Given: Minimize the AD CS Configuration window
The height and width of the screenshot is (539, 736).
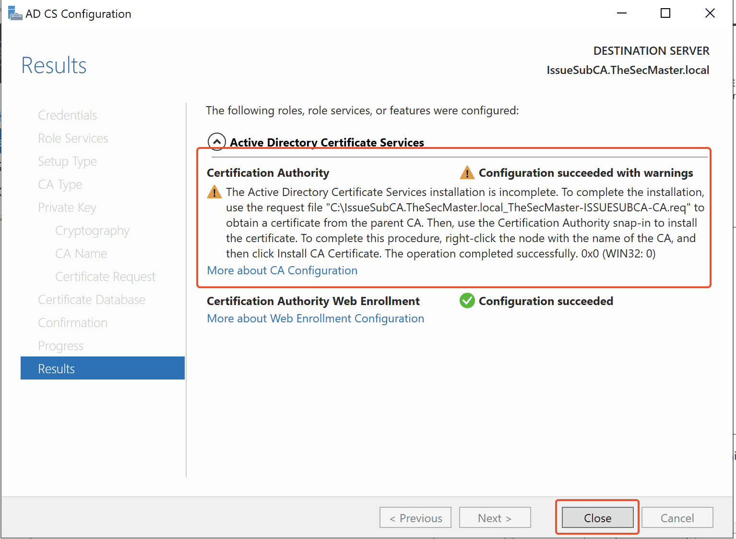Looking at the screenshot, I should point(622,13).
